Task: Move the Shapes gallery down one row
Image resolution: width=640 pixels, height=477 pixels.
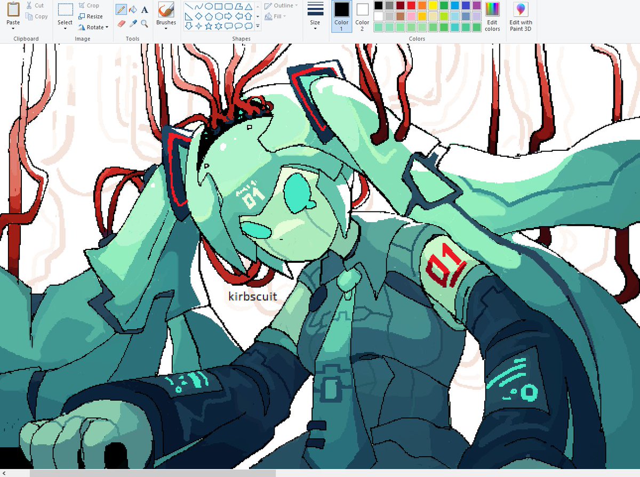Action: pyautogui.click(x=258, y=17)
